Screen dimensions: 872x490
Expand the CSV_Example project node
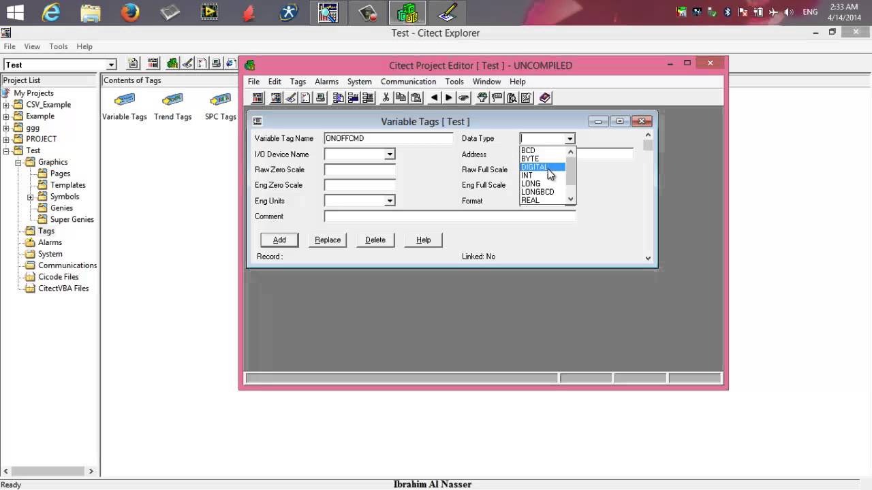[6, 105]
